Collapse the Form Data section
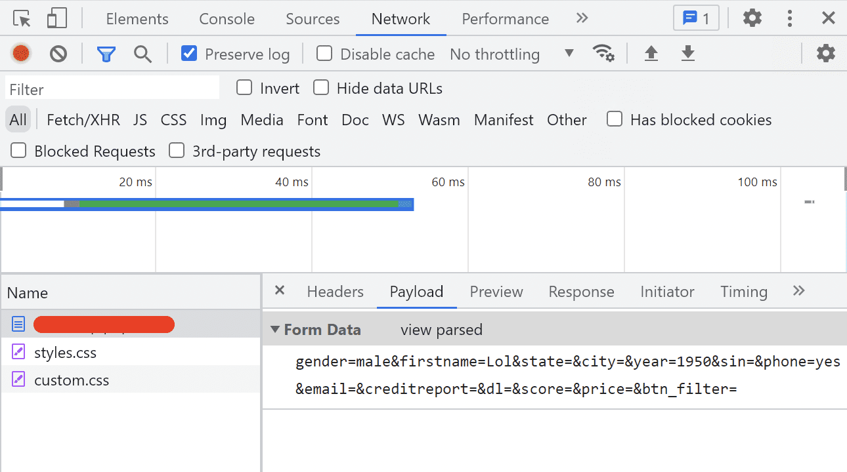847x472 pixels. tap(275, 329)
